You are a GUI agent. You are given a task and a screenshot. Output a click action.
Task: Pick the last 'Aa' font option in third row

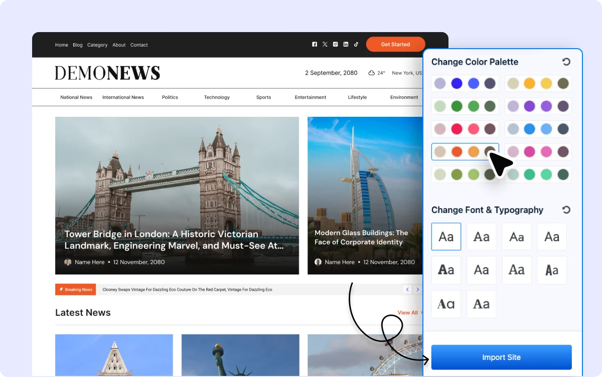[x=481, y=304]
